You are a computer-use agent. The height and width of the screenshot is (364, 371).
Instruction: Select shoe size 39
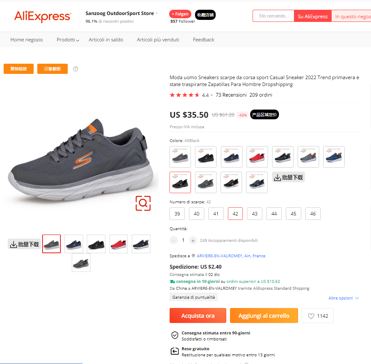pyautogui.click(x=177, y=213)
